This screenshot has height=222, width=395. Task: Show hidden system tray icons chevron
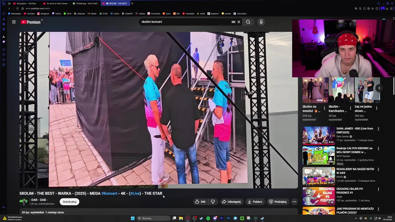click(x=356, y=218)
